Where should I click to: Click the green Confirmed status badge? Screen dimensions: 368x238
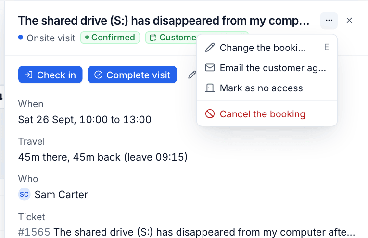(x=110, y=38)
